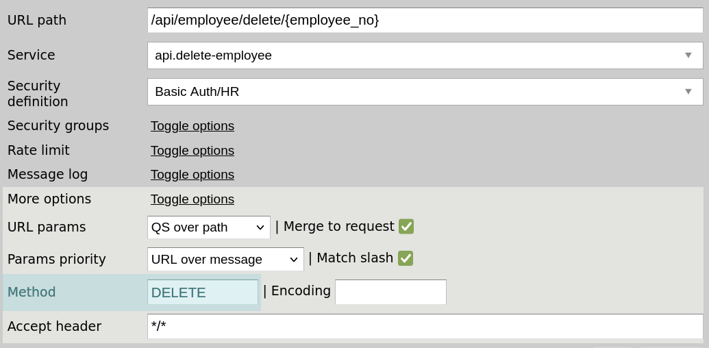Expand the Security definition Basic Auth/HR dropdown
This screenshot has width=709, height=348.
(x=425, y=92)
